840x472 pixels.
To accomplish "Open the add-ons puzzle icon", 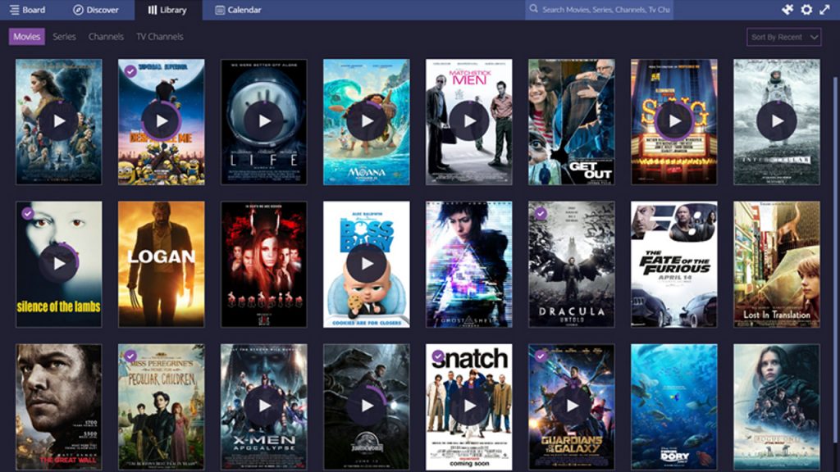I will (x=787, y=10).
